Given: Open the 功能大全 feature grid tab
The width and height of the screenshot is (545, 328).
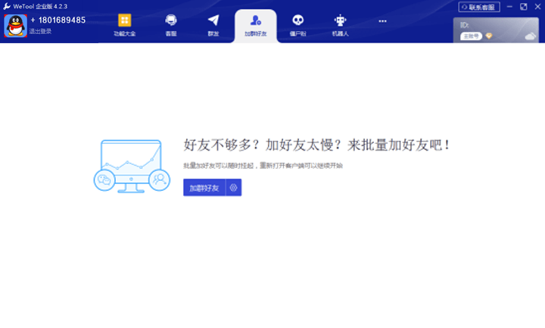Looking at the screenshot, I should (x=124, y=25).
